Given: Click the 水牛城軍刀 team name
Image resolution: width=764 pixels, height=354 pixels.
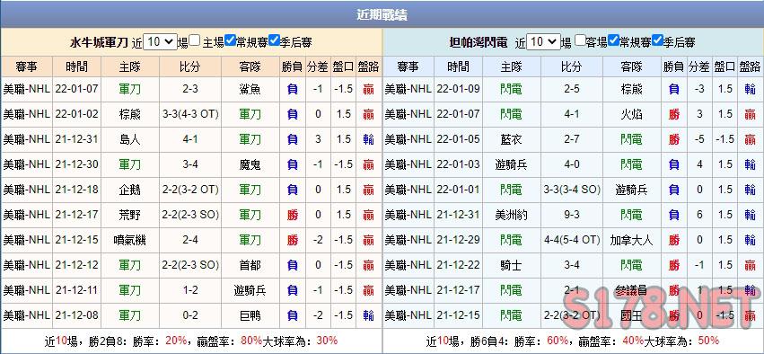Looking at the screenshot, I should 99,42.
